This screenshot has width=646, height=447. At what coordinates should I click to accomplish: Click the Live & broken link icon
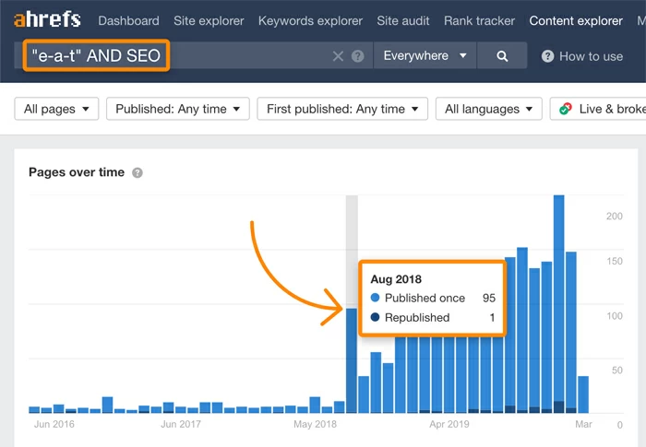click(564, 109)
